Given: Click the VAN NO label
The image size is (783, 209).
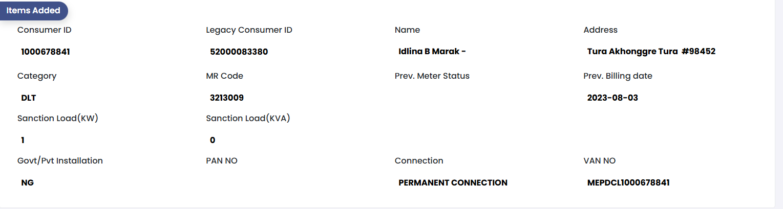Looking at the screenshot, I should pyautogui.click(x=599, y=161).
